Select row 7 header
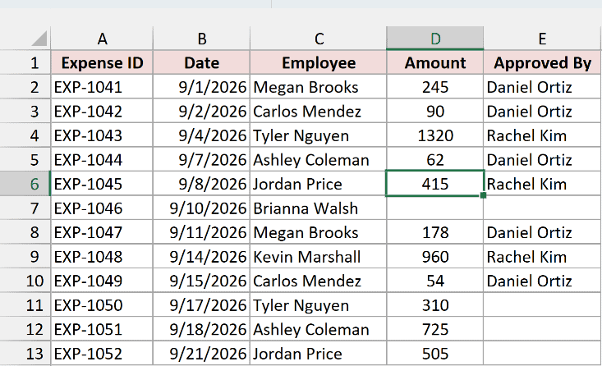The image size is (602, 366). (25, 208)
